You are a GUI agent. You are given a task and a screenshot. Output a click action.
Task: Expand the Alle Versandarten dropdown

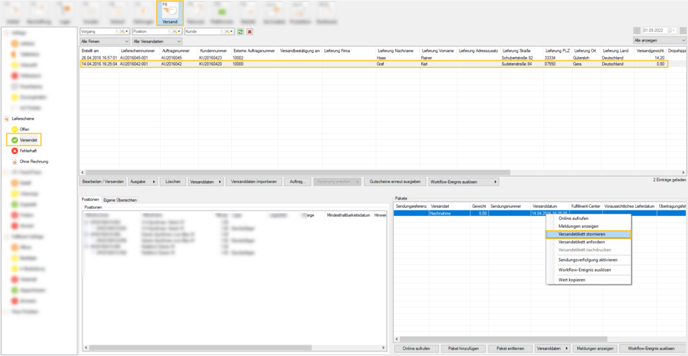coord(157,42)
